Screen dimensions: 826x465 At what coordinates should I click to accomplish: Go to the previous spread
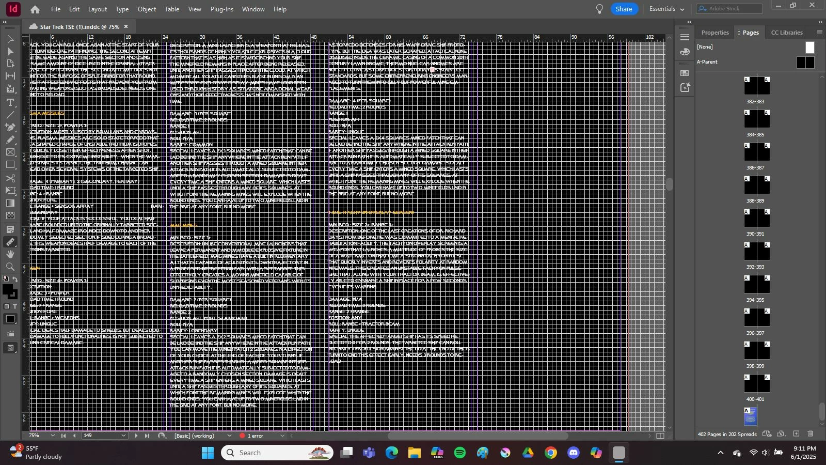(x=74, y=436)
